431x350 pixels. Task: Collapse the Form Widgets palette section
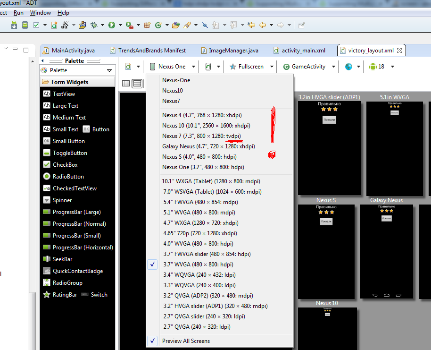(x=77, y=82)
